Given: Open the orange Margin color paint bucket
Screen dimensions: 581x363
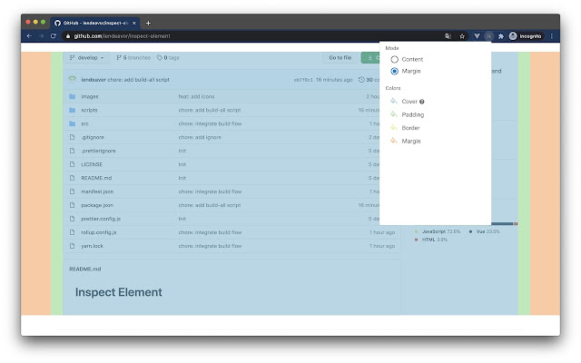Looking at the screenshot, I should point(393,142).
